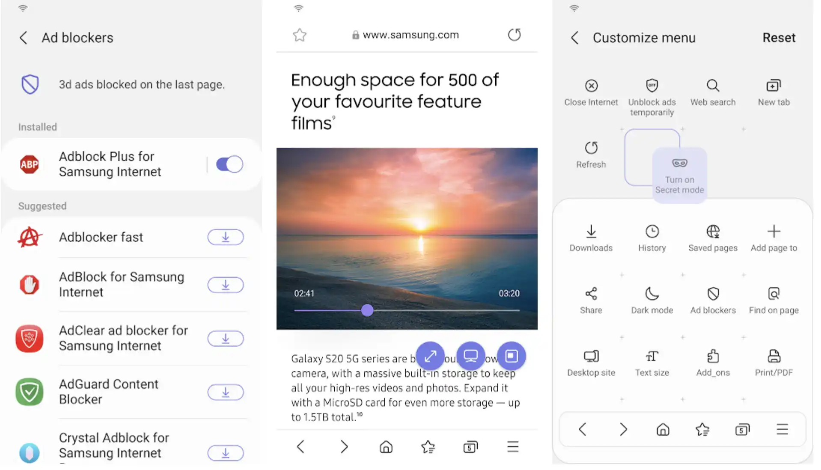Reload page from the address bar

point(515,35)
